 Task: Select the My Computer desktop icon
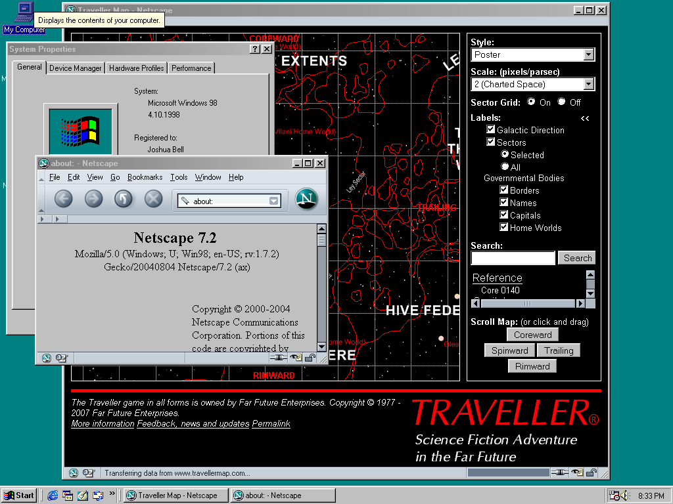(24, 17)
